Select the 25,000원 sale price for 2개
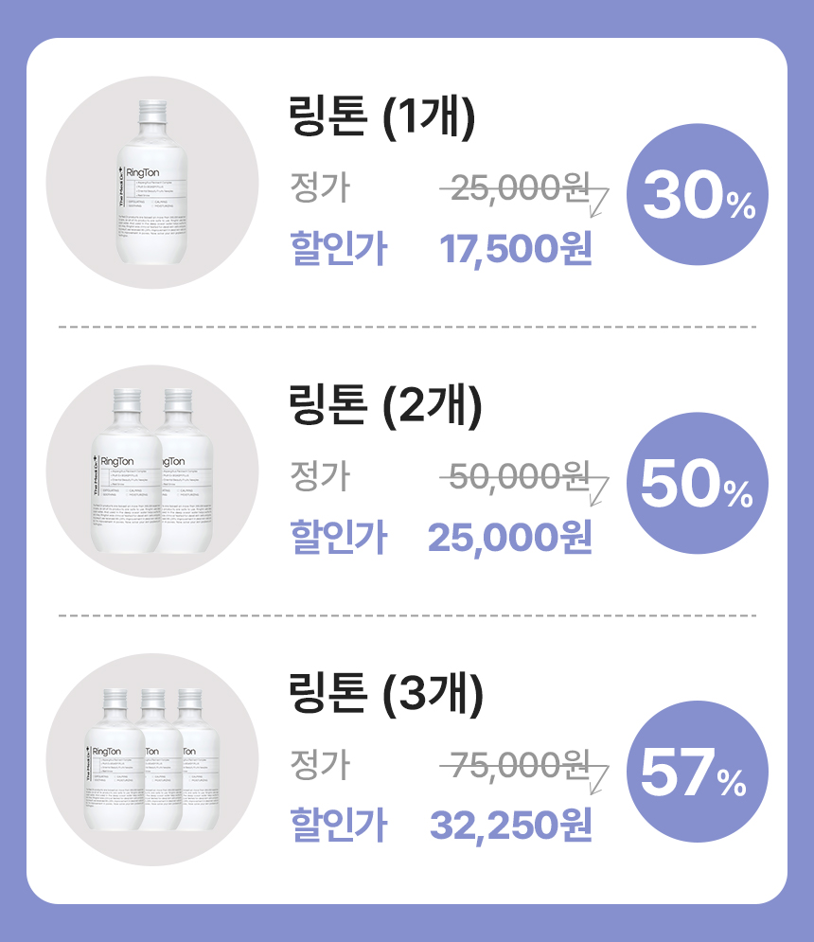This screenshot has width=814, height=942. coord(509,538)
